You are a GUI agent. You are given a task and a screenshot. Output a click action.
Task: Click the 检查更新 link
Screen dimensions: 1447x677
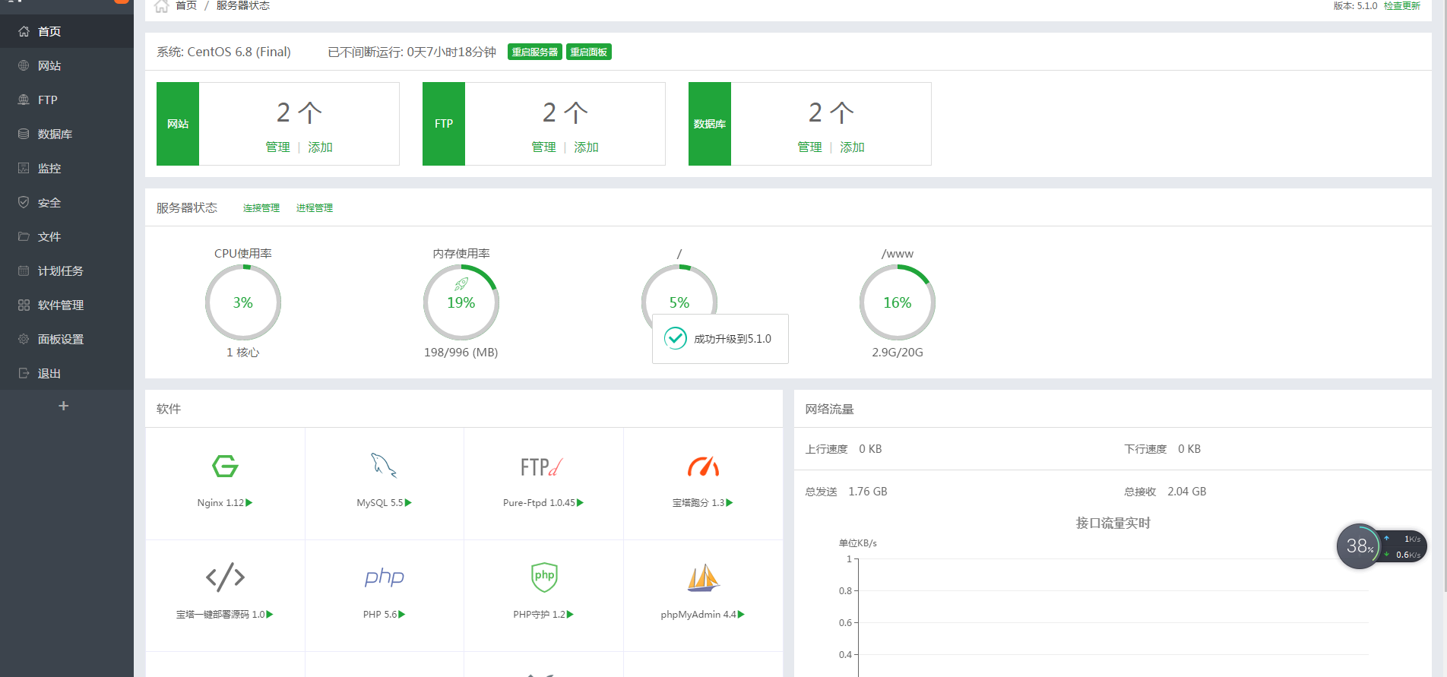[1402, 6]
